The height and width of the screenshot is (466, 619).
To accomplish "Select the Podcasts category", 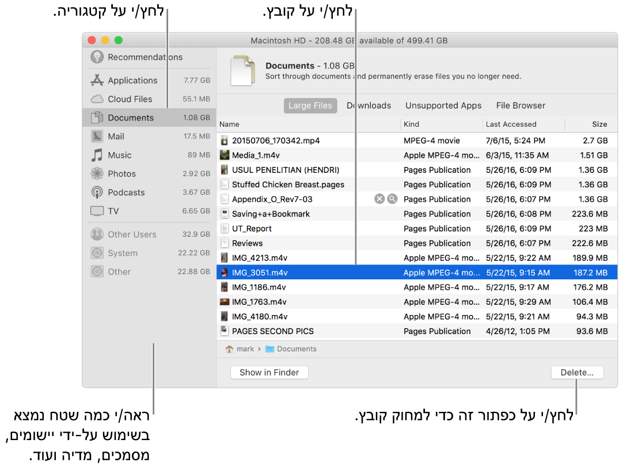I will coord(149,192).
